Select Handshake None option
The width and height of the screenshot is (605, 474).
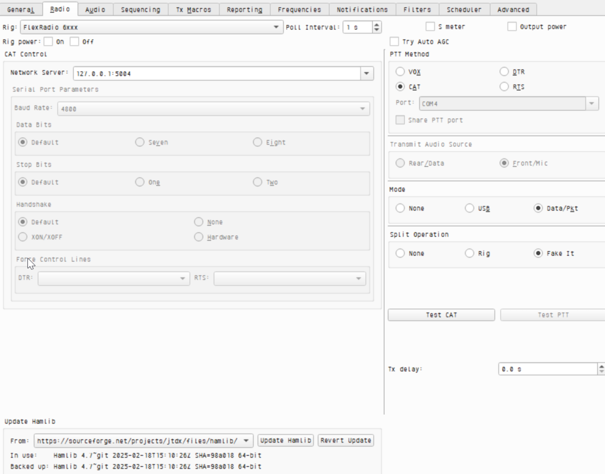[x=198, y=222]
